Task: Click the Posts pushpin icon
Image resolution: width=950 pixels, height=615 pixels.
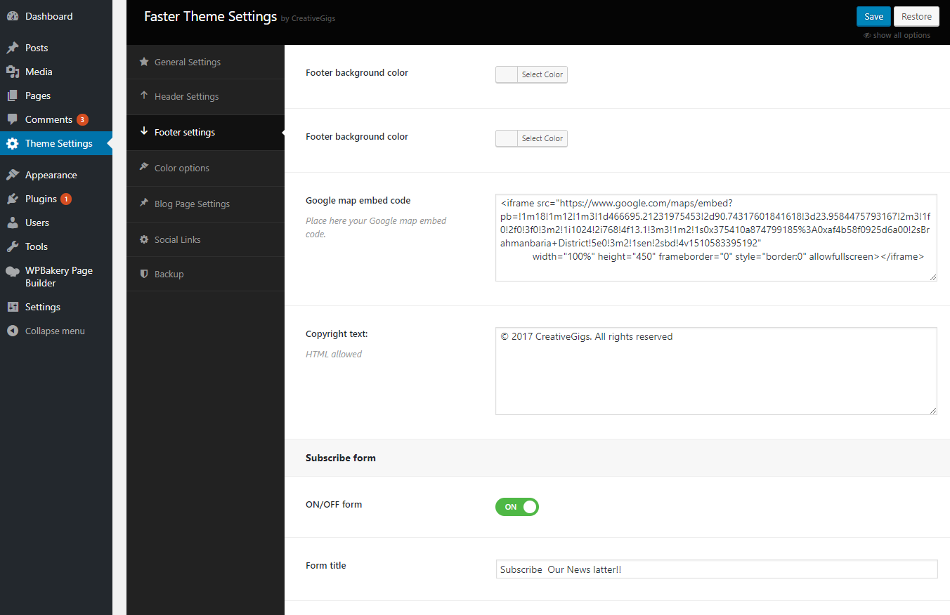Action: (x=13, y=48)
